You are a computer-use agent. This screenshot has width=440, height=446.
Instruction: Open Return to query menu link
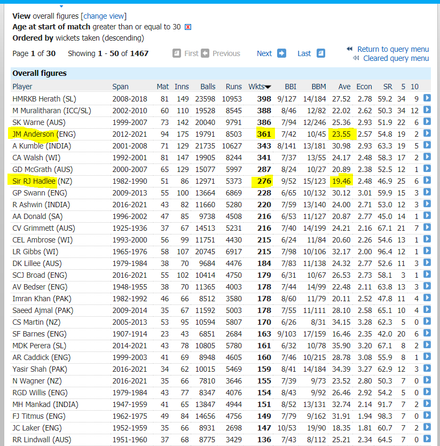393,49
